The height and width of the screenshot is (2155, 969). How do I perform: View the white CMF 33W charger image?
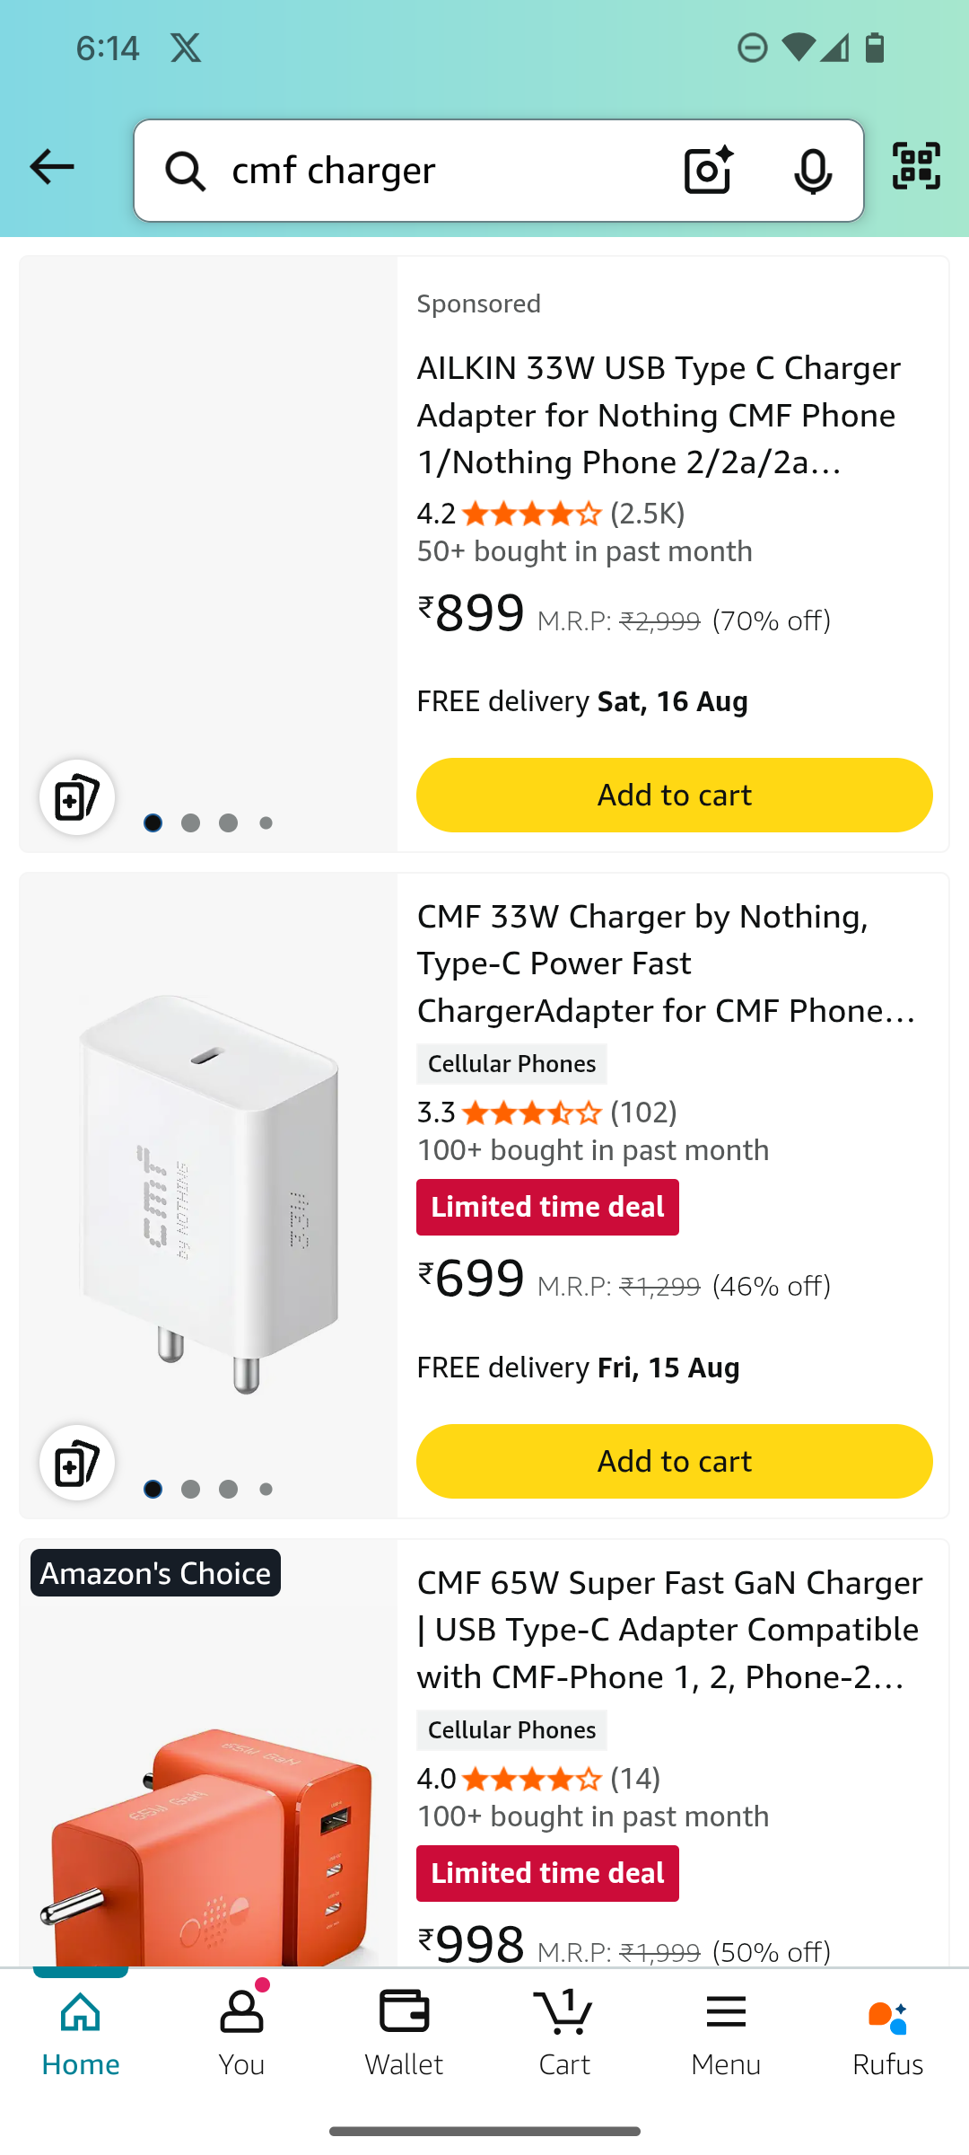tap(209, 1194)
